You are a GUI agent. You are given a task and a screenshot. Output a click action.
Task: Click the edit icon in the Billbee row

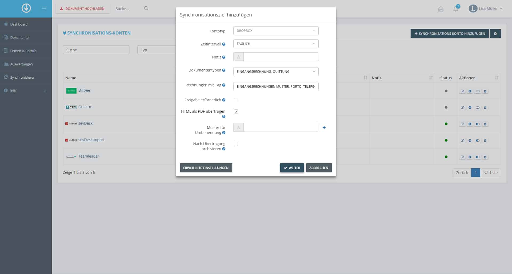(x=462, y=91)
